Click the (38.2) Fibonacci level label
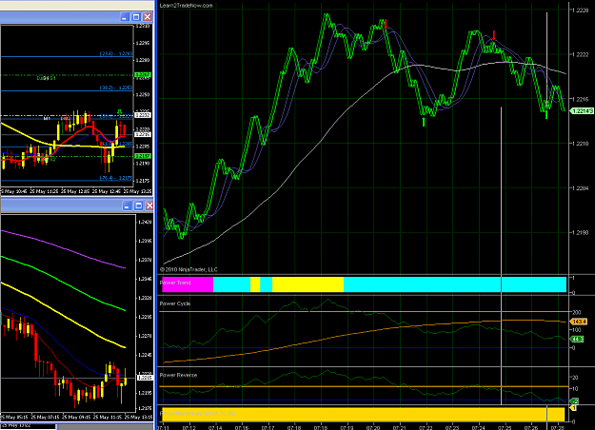This screenshot has height=430, width=595. [x=116, y=88]
